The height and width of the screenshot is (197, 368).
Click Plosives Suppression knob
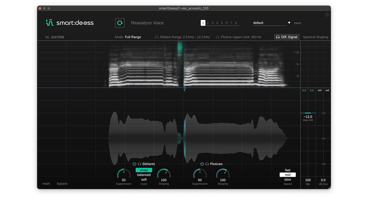[200, 173]
